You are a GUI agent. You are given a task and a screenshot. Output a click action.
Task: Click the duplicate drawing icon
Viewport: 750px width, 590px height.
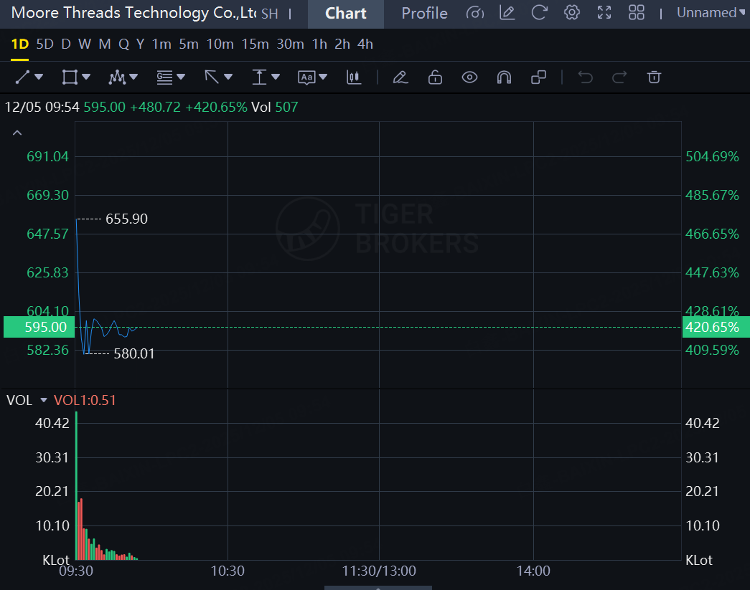(x=538, y=77)
